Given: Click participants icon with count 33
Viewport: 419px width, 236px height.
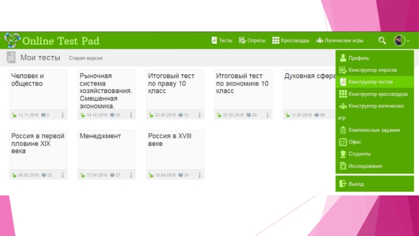Looking at the screenshot, I should pos(181,115).
